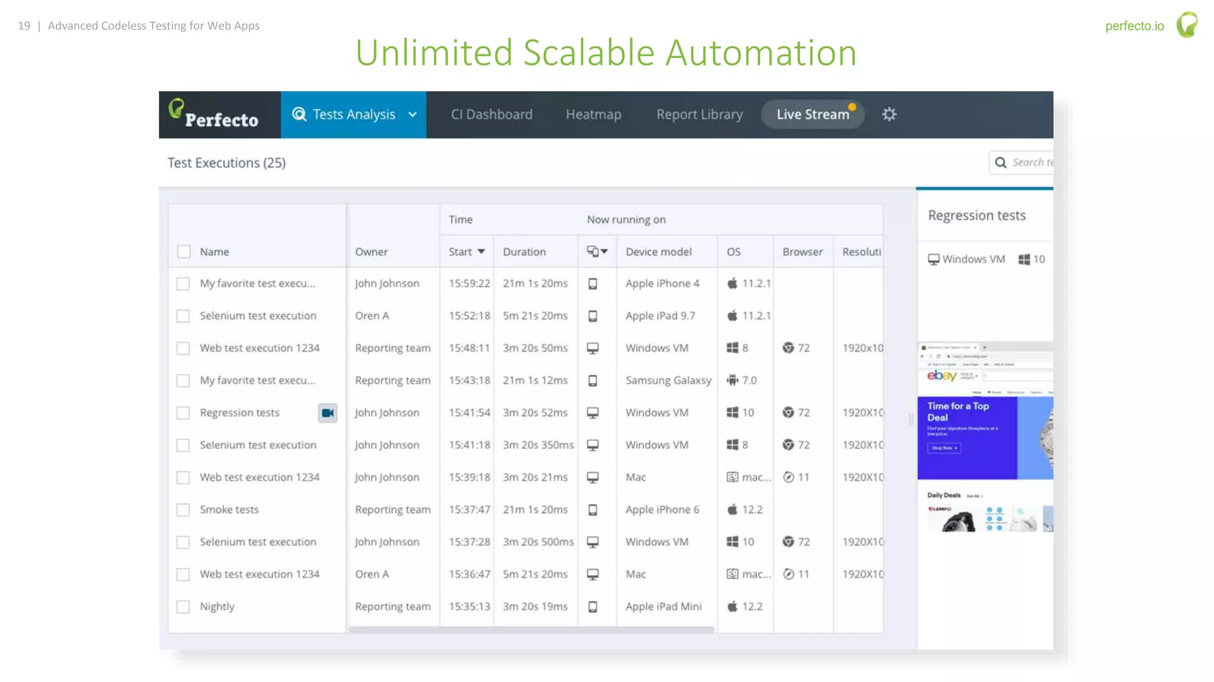
Task: Click the Perfecto logo in the header
Action: pos(213,114)
